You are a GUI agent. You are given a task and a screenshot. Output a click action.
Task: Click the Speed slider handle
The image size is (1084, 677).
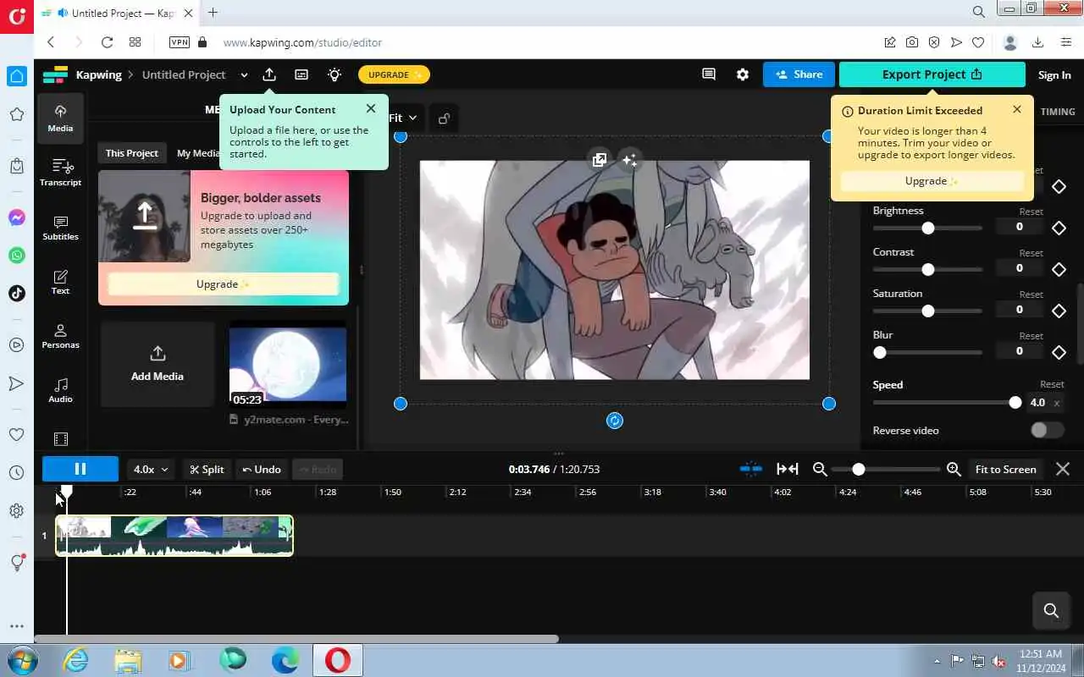(1015, 403)
